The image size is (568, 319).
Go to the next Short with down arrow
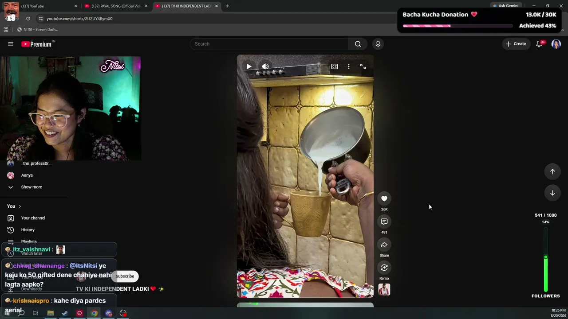coord(552,193)
